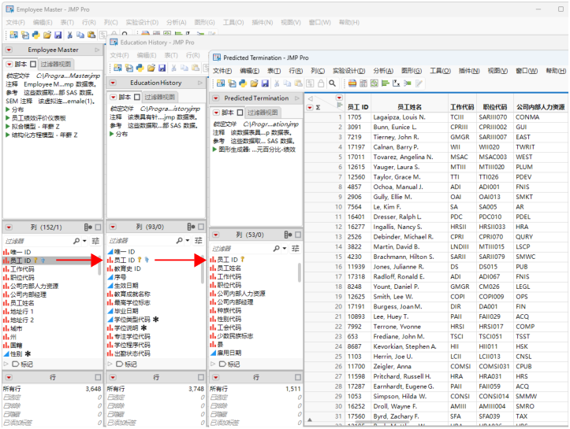
Task: Open red triangle menu beside Predicted Termination table name
Action: pos(216,98)
